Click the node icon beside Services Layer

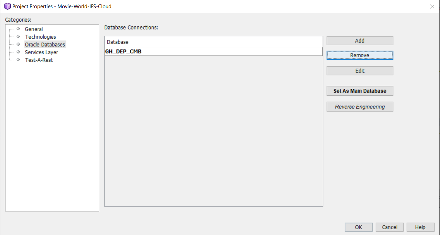click(18, 52)
